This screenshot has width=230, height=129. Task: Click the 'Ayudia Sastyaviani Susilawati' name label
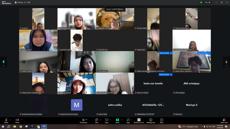tap(32, 114)
